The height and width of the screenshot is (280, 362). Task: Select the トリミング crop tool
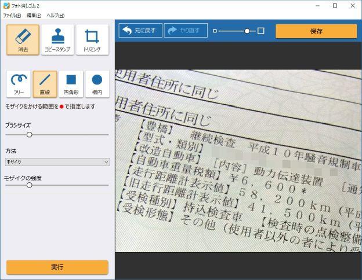click(x=92, y=40)
